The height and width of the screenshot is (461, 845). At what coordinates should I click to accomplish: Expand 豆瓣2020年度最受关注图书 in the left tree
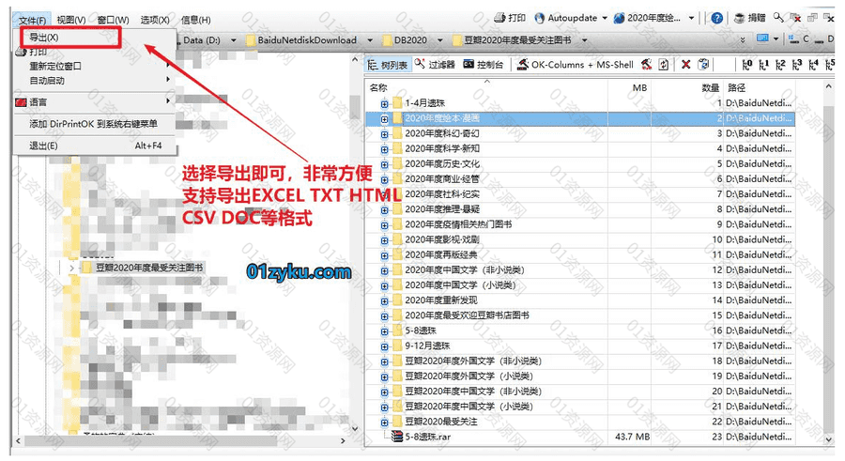(71, 268)
